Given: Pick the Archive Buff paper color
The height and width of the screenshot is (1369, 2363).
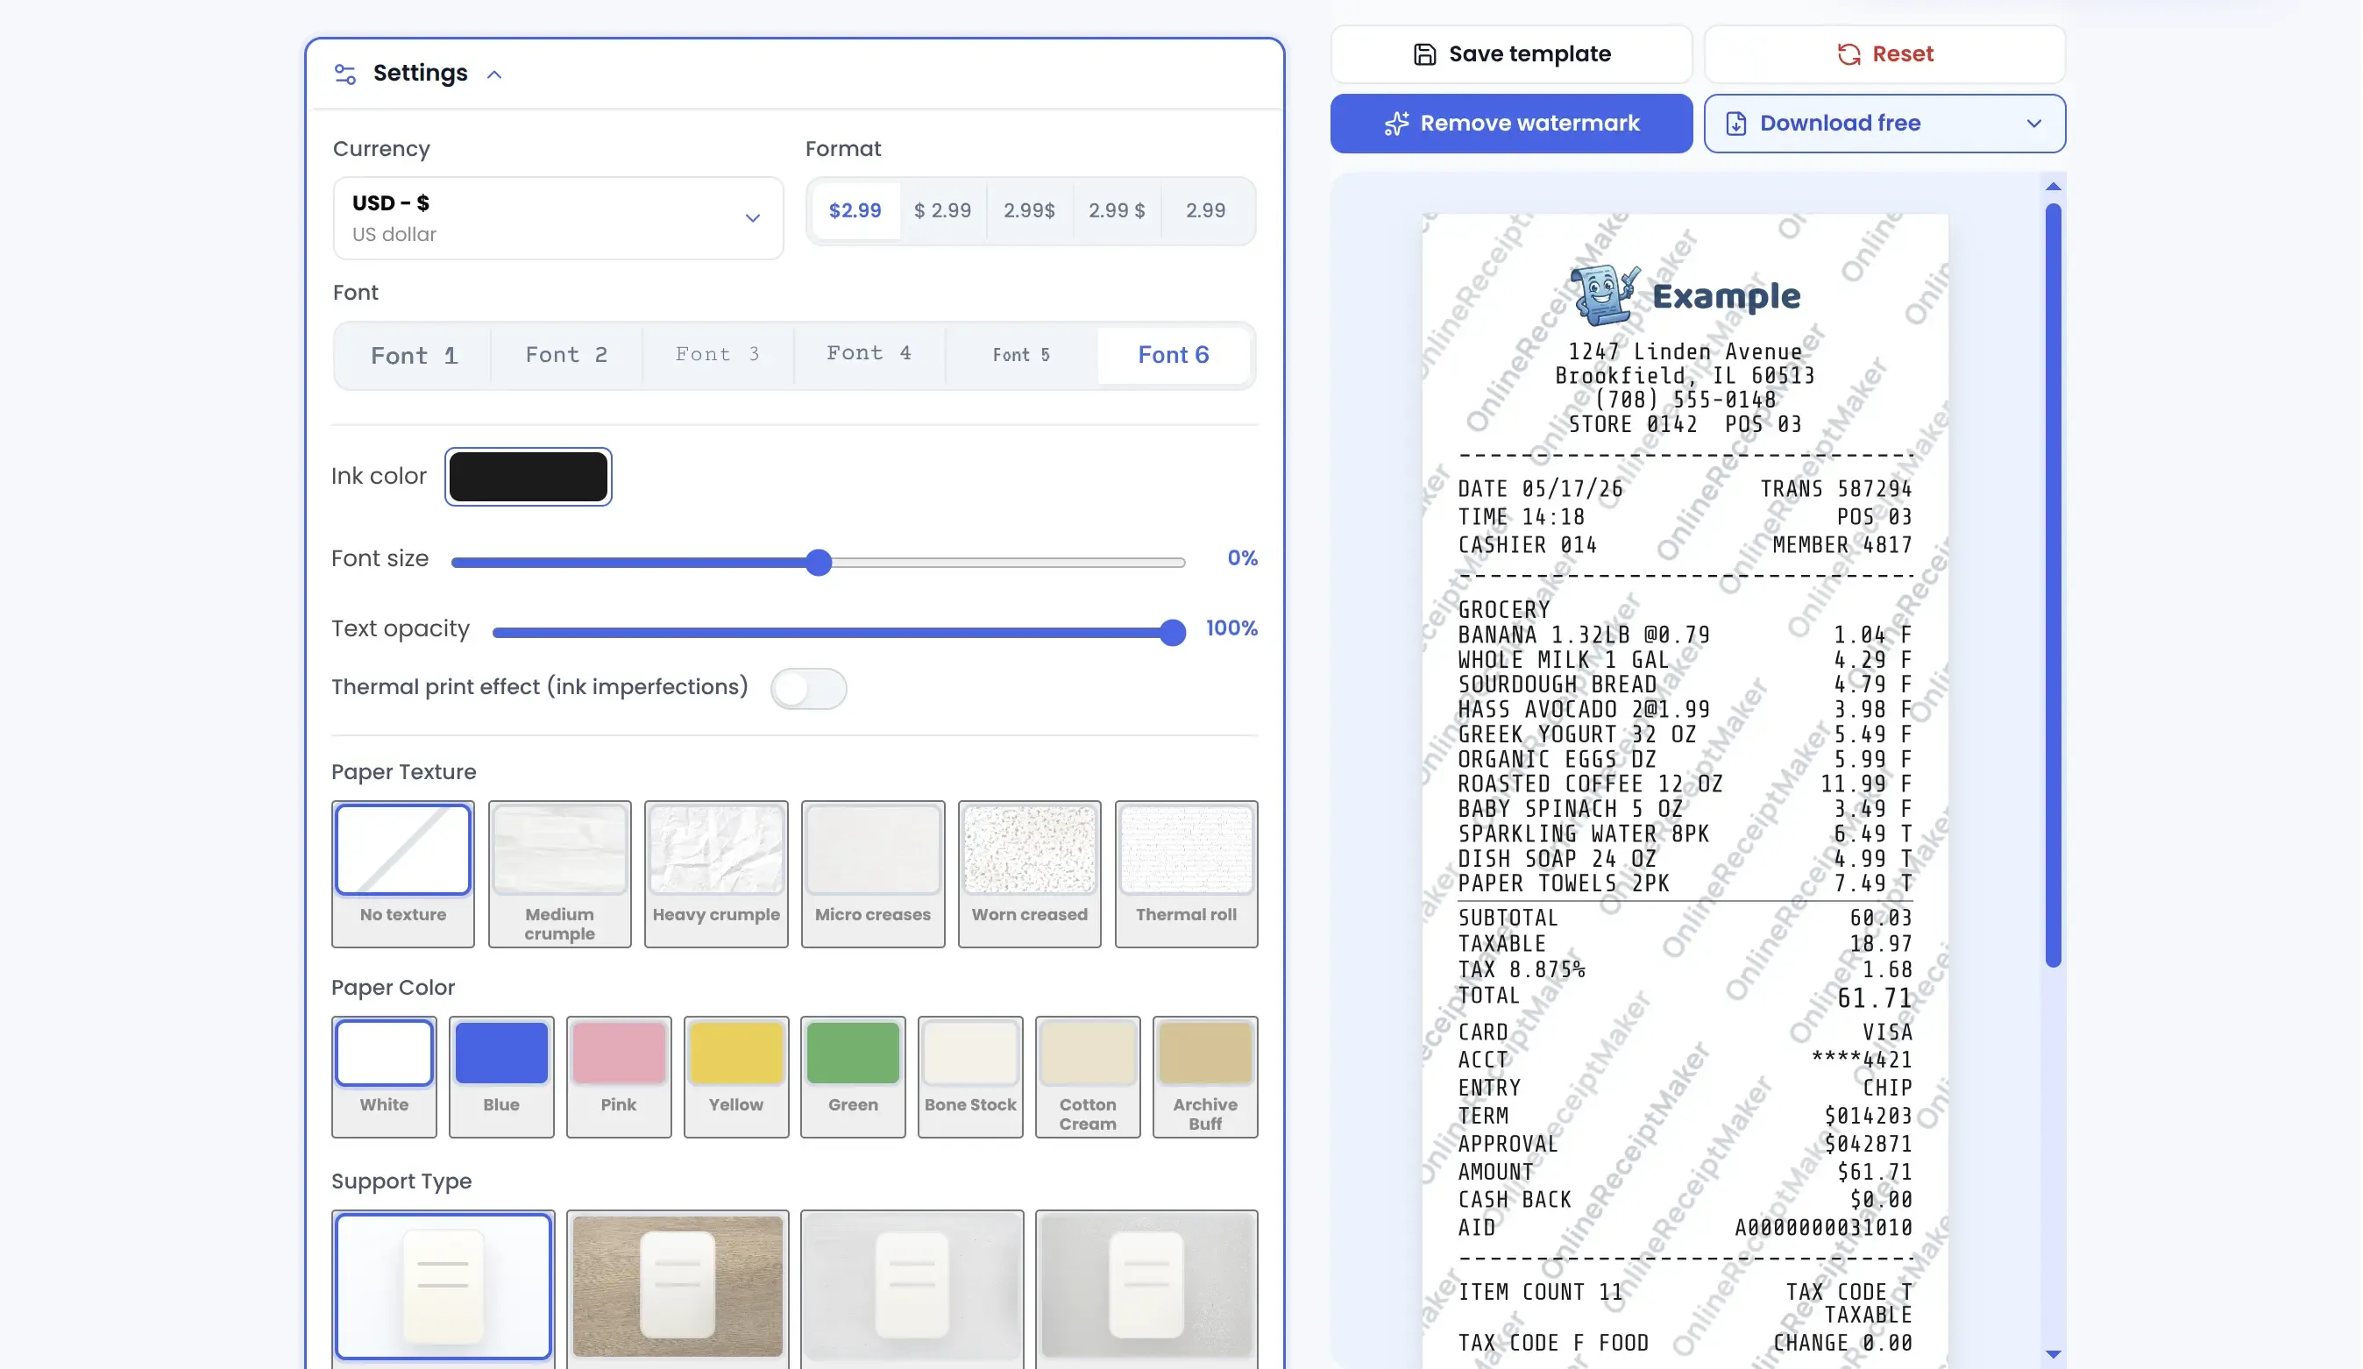Looking at the screenshot, I should tap(1204, 1076).
